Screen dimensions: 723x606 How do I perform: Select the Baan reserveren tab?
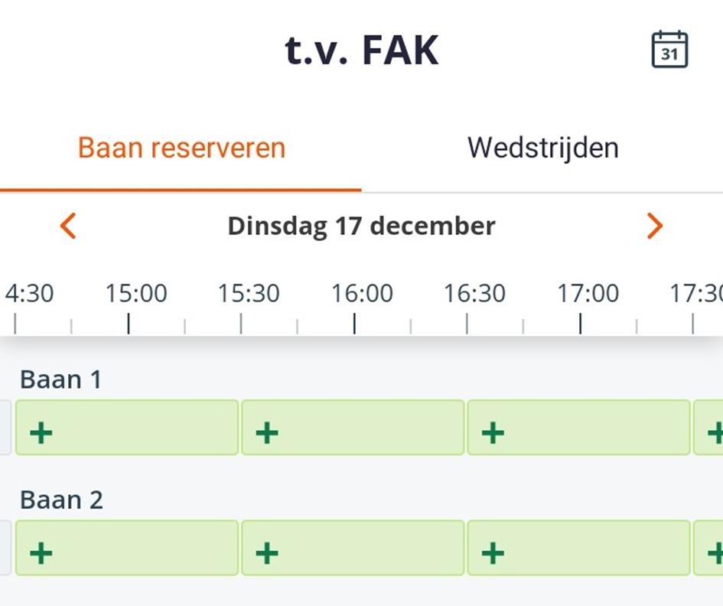[x=181, y=148]
